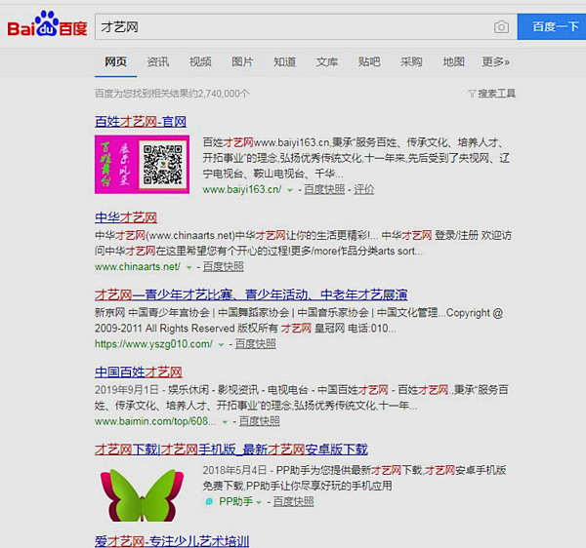586x548 pixels.
Task: Open 百度快照 for baimin.com result
Action: click(x=260, y=421)
